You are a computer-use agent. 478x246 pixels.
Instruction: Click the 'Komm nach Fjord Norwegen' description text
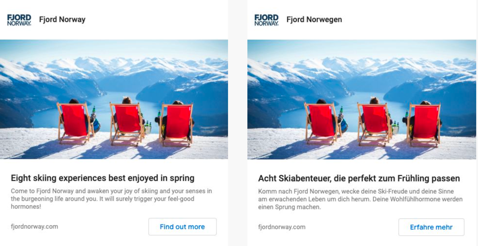pos(360,199)
